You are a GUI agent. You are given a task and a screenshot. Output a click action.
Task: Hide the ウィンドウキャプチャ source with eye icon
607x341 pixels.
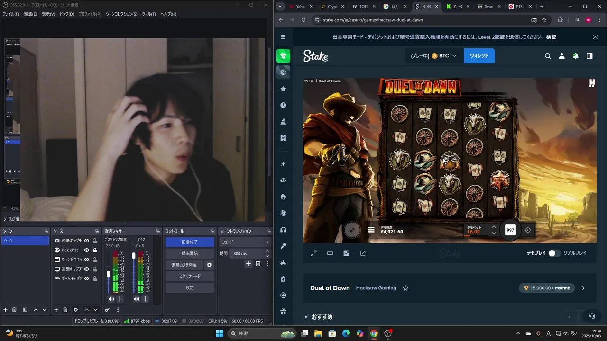tap(87, 260)
